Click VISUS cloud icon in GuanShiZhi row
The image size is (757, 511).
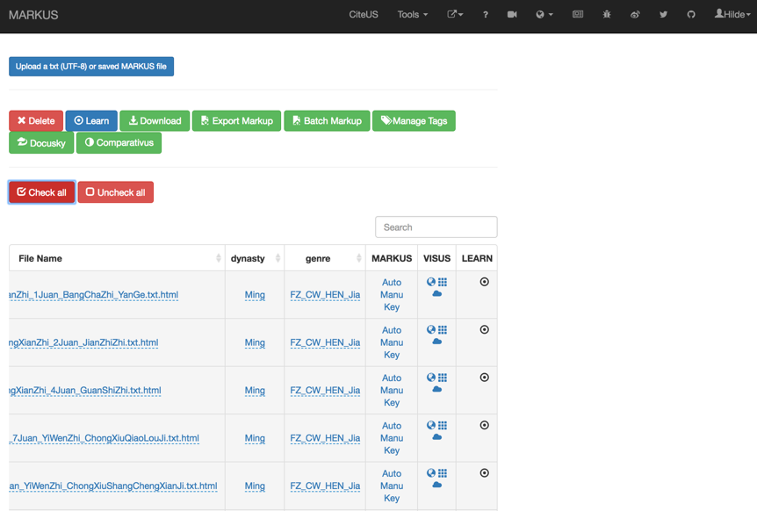point(437,389)
